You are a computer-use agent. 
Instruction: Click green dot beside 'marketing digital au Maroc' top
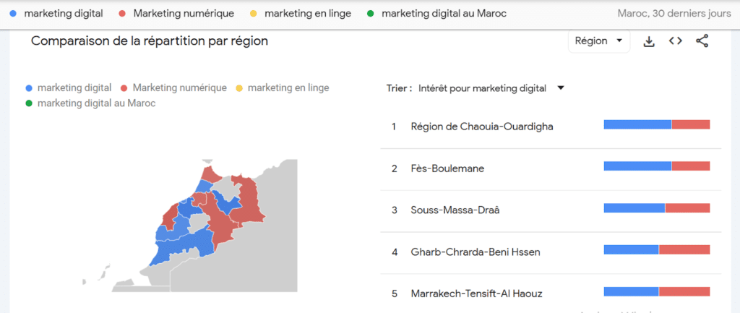[x=371, y=14]
